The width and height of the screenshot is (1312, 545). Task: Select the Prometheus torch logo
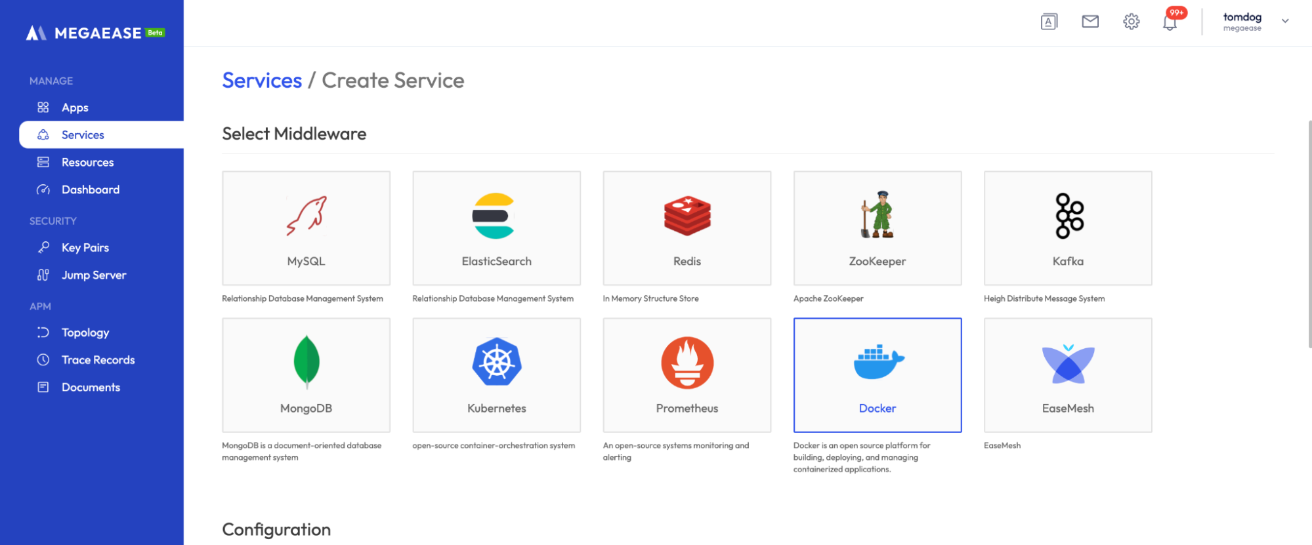(687, 363)
